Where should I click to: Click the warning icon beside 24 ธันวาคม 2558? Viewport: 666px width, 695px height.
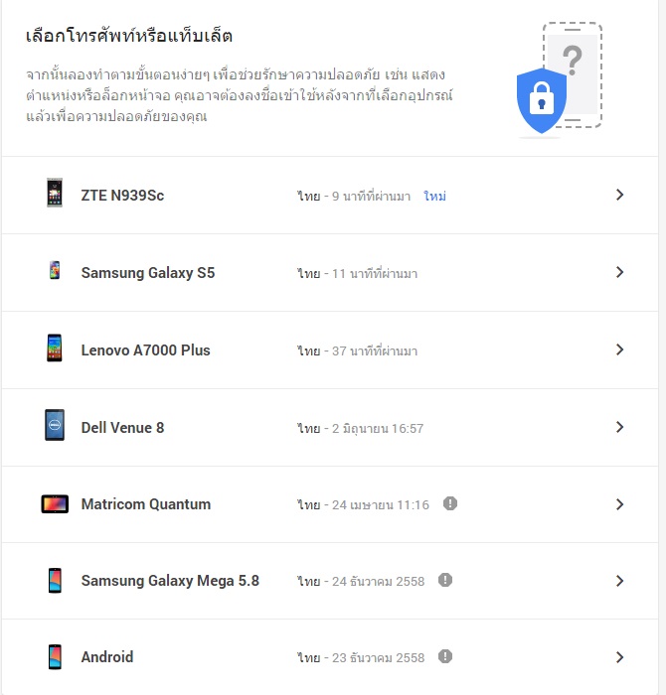pyautogui.click(x=445, y=580)
